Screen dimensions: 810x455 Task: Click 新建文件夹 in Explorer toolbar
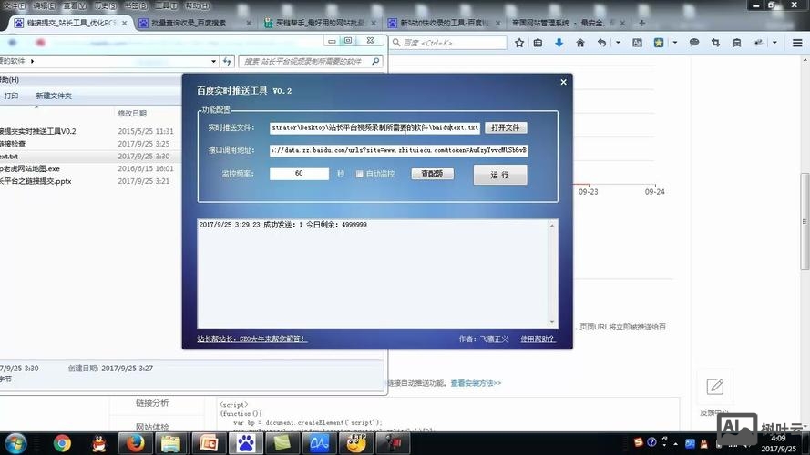coord(54,96)
